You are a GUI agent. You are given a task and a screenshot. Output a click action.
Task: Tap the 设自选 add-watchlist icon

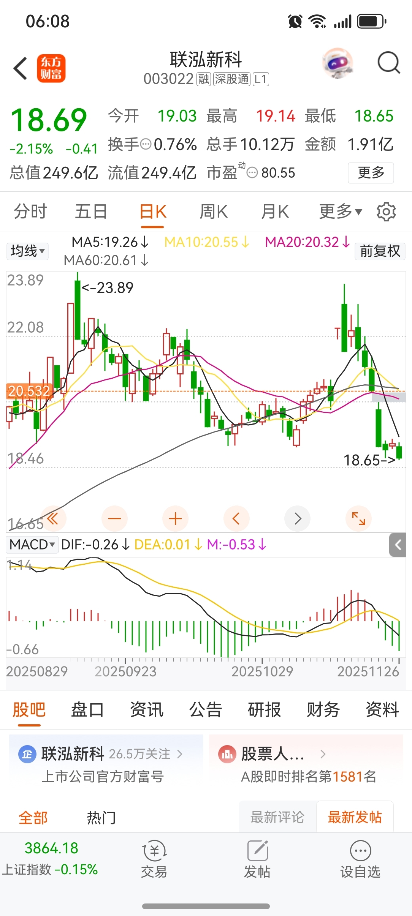tap(360, 851)
